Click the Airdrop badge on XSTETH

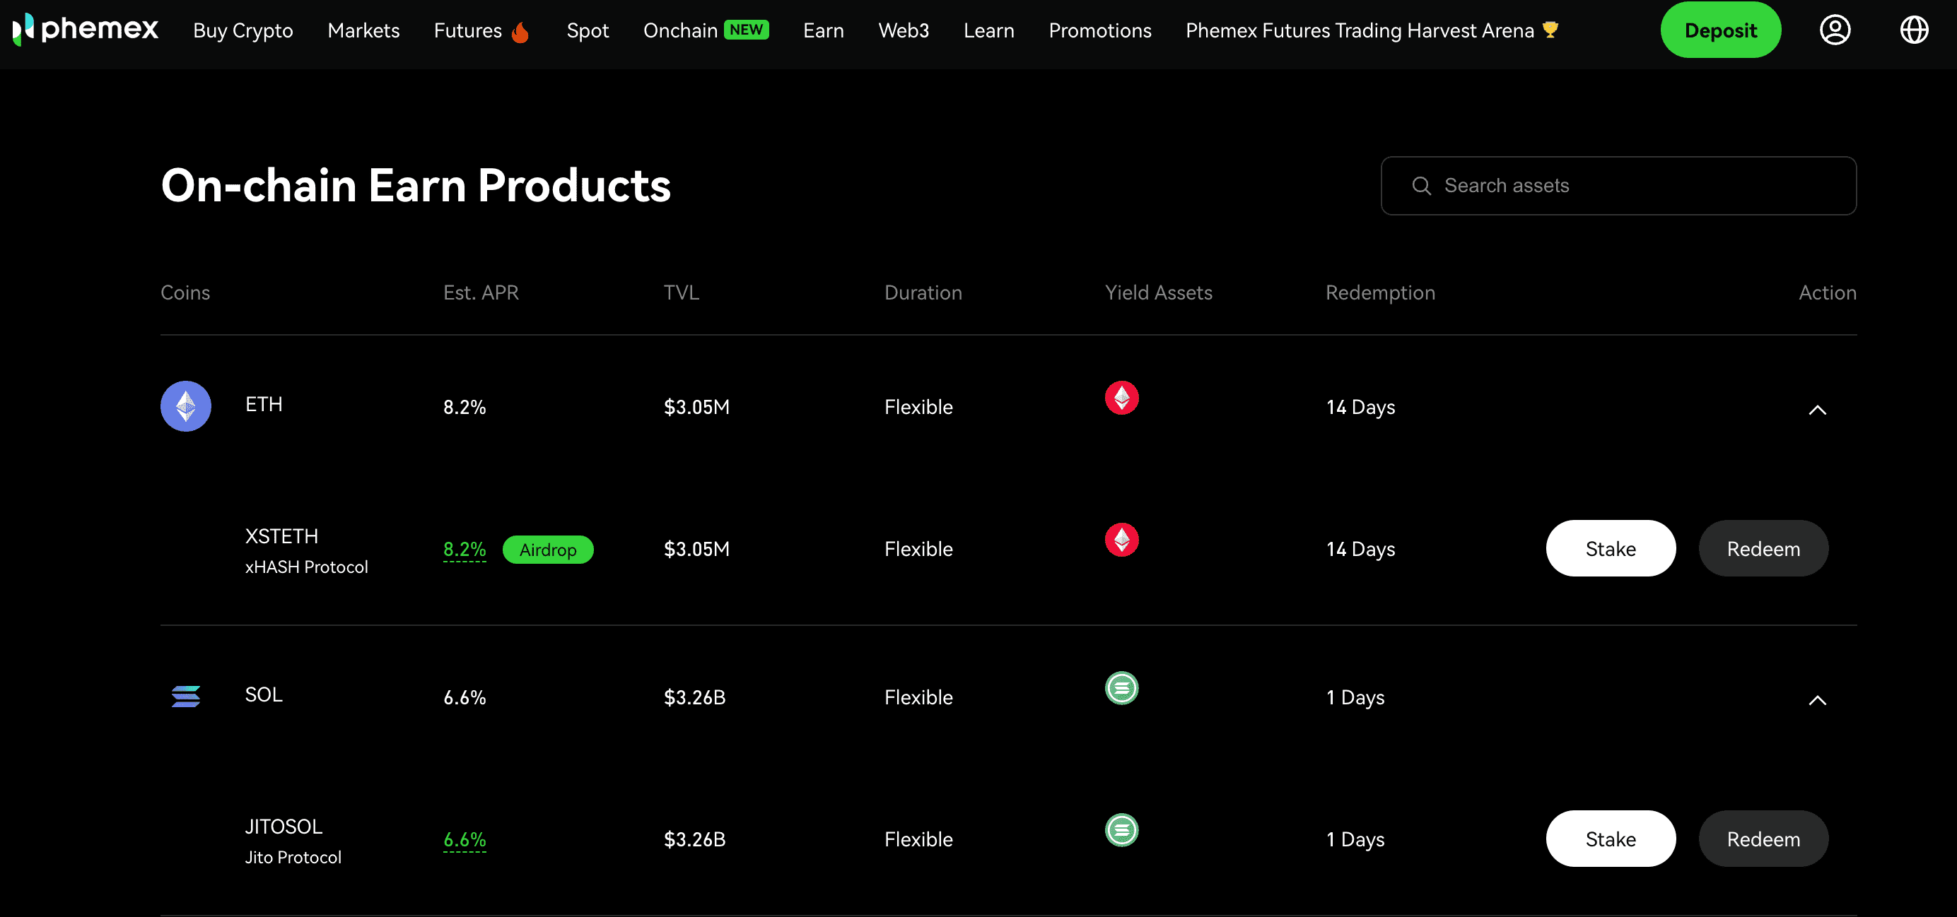(548, 550)
